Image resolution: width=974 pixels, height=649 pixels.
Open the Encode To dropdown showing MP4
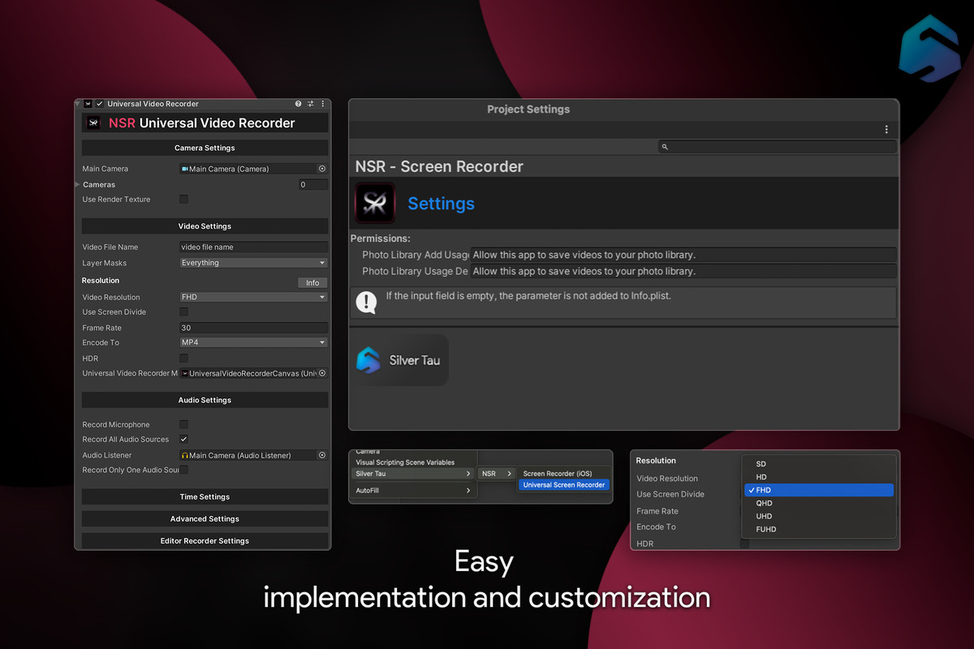(x=254, y=342)
